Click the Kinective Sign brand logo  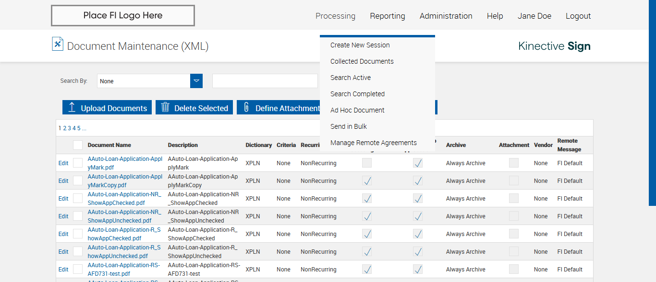554,46
